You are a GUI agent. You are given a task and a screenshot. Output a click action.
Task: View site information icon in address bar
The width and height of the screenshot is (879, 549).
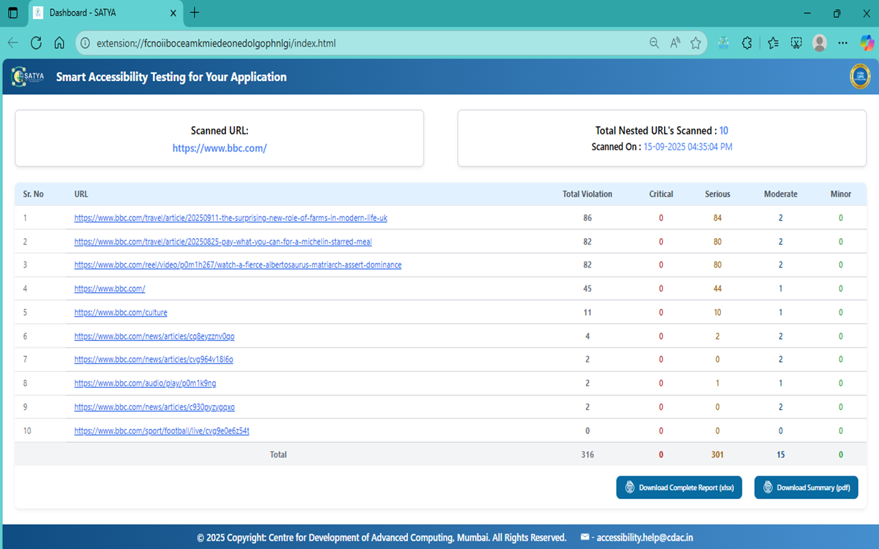pos(85,43)
